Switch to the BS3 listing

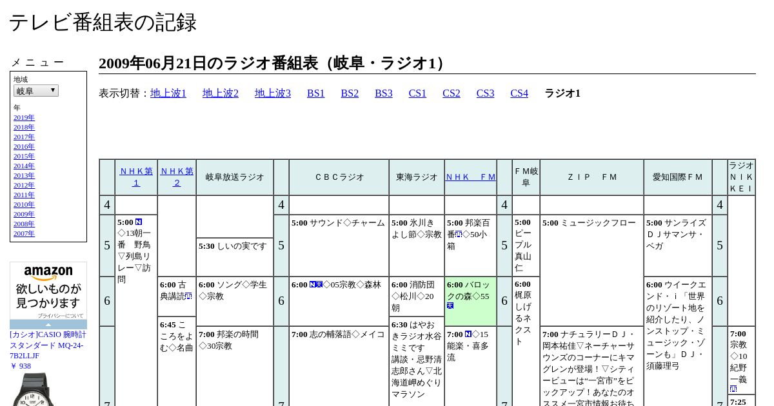click(x=384, y=93)
